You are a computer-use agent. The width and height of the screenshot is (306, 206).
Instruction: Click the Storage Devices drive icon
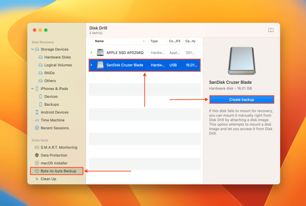(x=37, y=49)
